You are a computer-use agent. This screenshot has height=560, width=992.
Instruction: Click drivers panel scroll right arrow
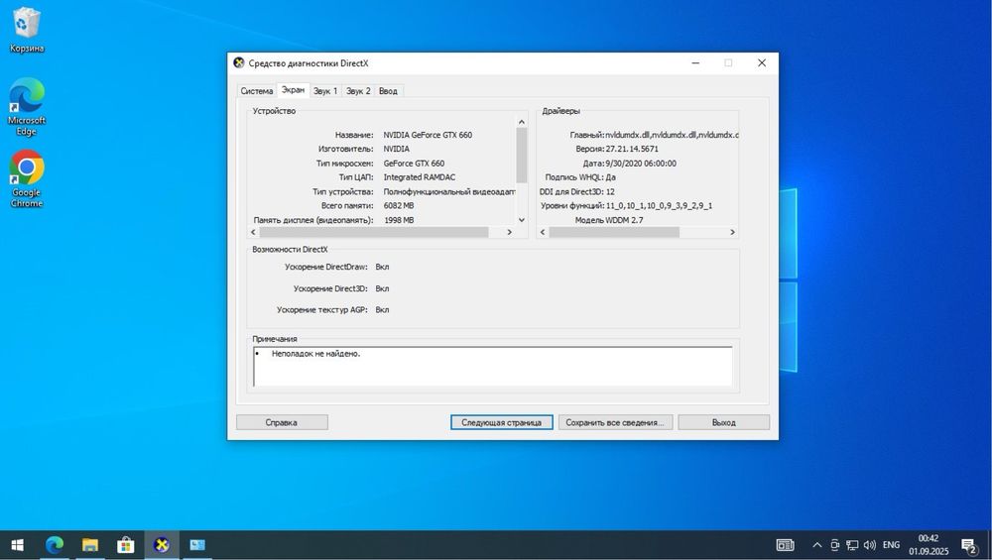point(732,232)
